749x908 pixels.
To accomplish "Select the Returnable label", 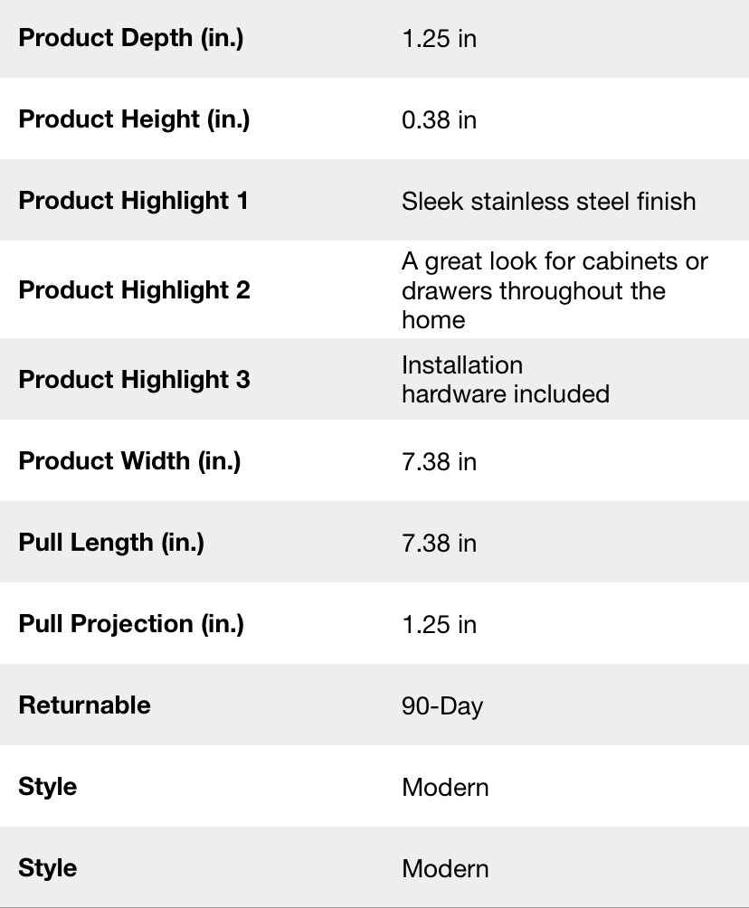I will pyautogui.click(x=84, y=705).
